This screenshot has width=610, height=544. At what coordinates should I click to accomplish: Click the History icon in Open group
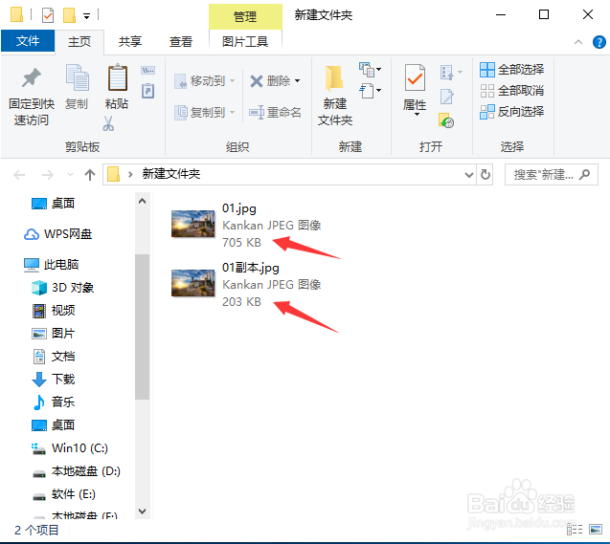[x=446, y=120]
